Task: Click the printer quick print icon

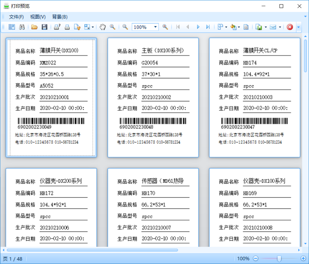Action: click(x=67, y=27)
